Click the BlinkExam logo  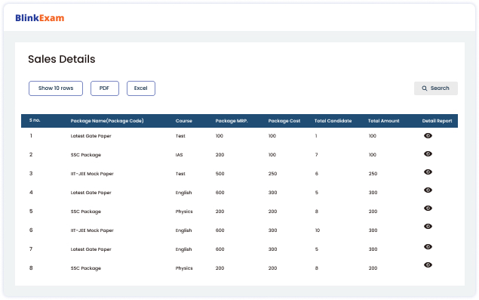(40, 18)
